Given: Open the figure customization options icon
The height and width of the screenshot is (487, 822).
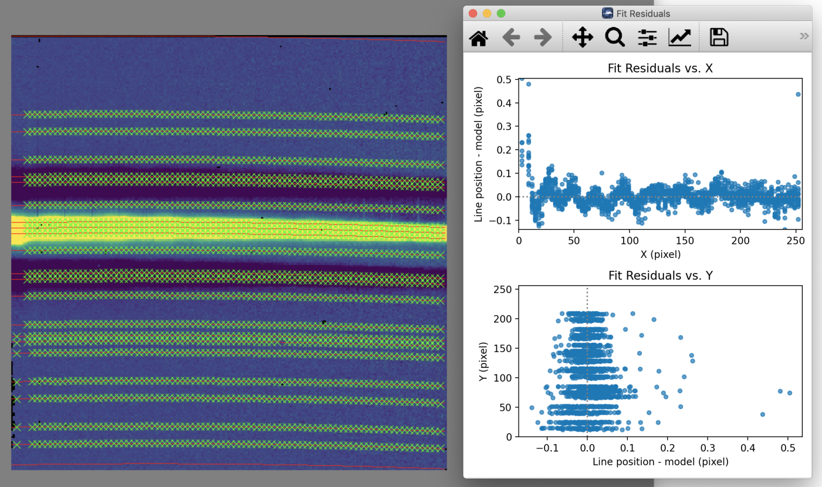Looking at the screenshot, I should (679, 37).
